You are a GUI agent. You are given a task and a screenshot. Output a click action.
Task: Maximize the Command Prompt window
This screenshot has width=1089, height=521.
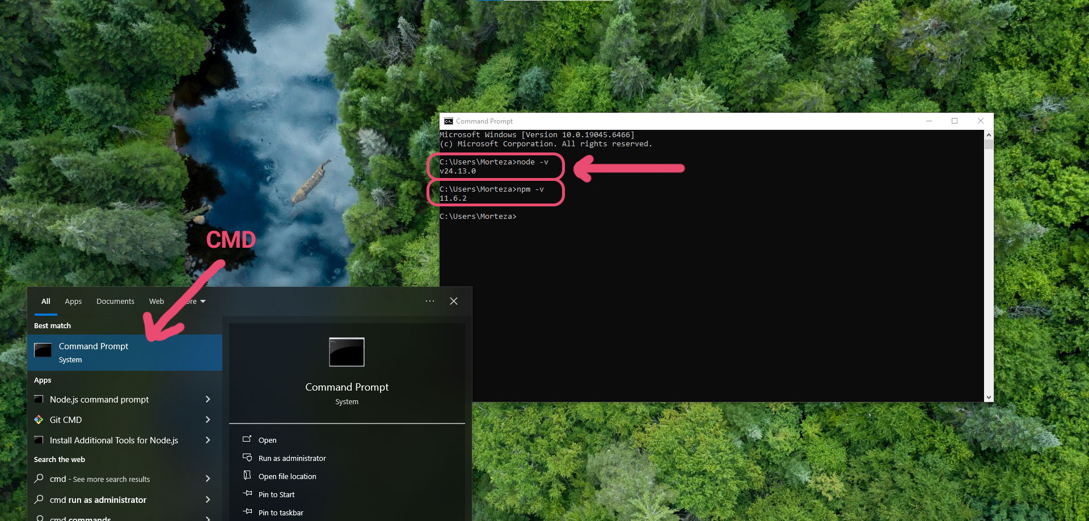click(955, 121)
